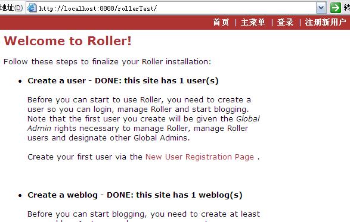Click 'Before you can start blogging' paragraph
The image size is (350, 222).
144,216
